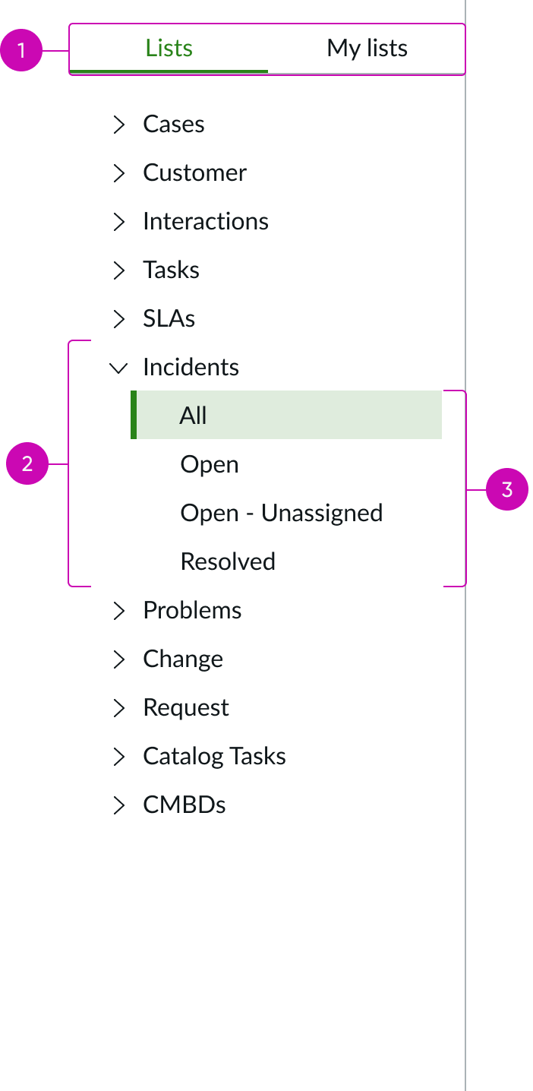Click annotation badge number 2
533x1091 pixels.
point(27,463)
